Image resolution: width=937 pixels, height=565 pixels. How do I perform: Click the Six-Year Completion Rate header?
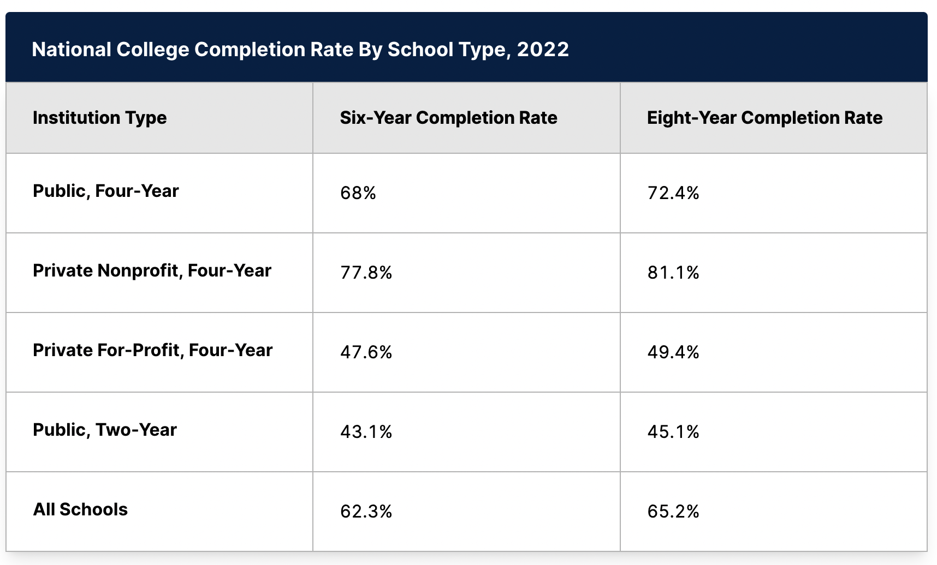pos(449,118)
